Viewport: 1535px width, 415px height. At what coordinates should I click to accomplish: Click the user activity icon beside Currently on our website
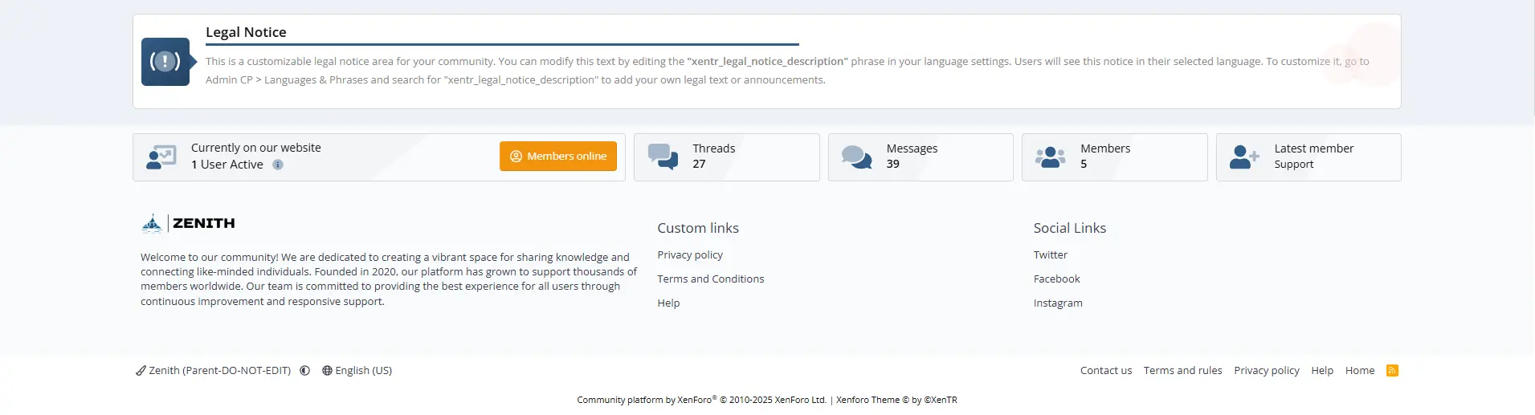tap(161, 157)
